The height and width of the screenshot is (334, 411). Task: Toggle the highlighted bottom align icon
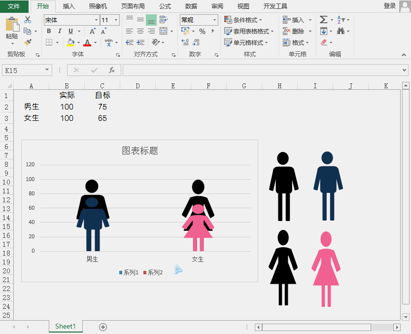click(x=151, y=20)
